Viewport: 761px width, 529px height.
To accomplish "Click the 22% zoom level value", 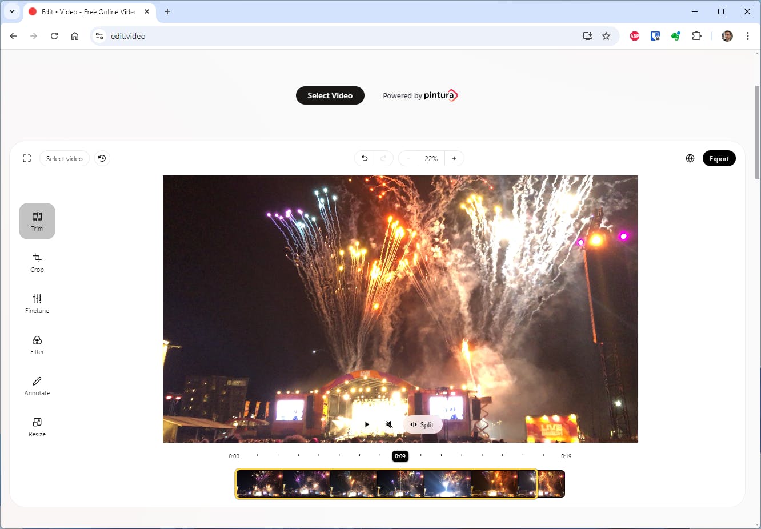I will [x=431, y=158].
